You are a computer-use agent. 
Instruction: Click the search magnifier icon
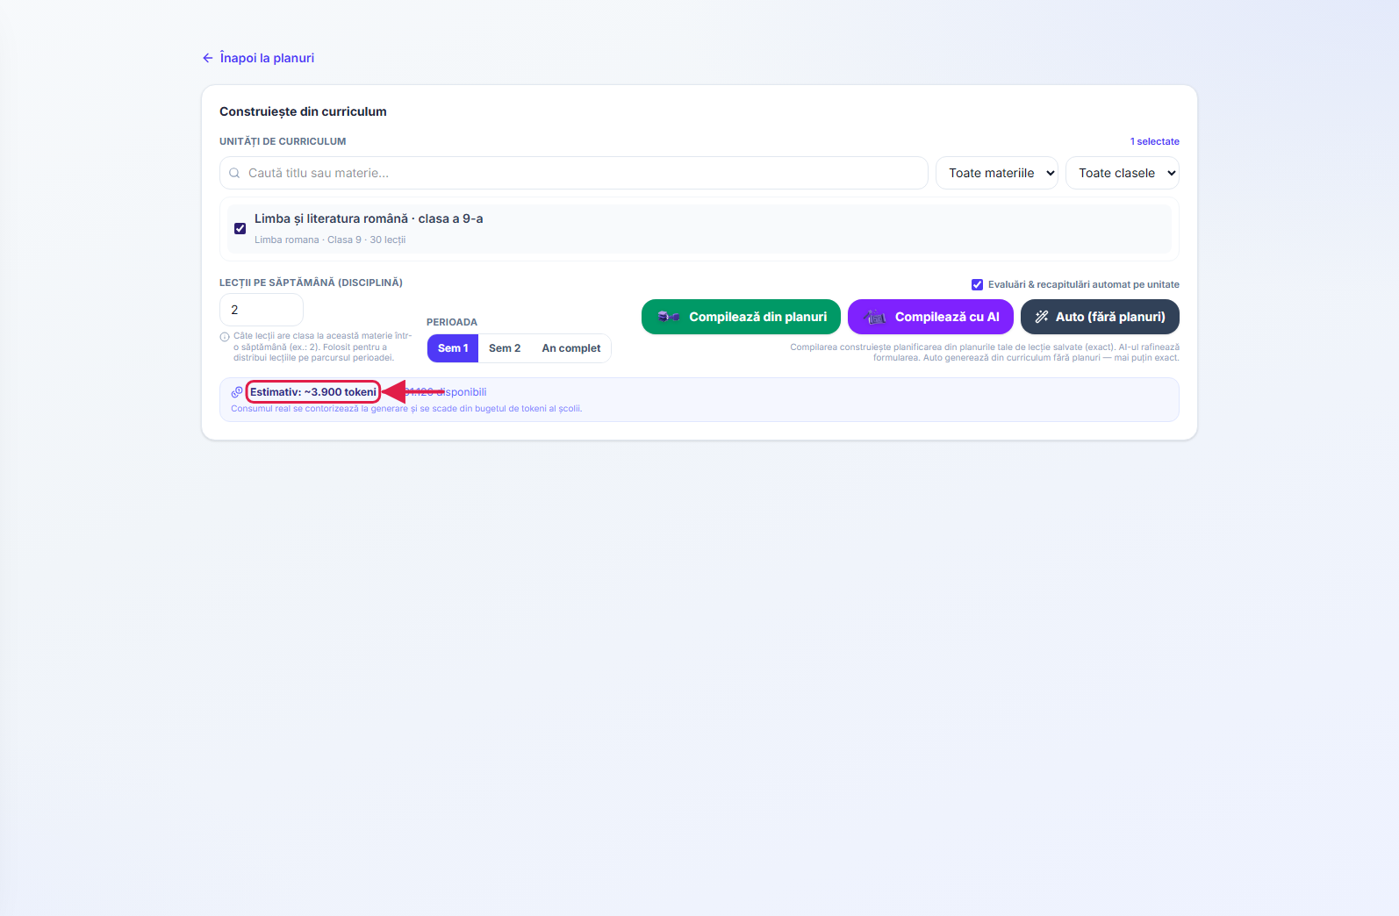point(234,173)
